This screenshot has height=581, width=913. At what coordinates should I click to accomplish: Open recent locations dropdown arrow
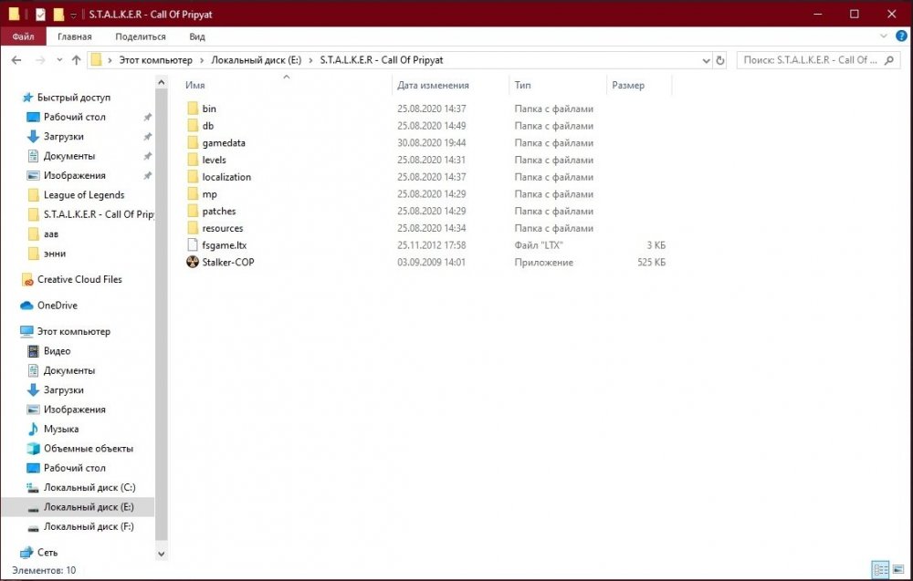59,60
